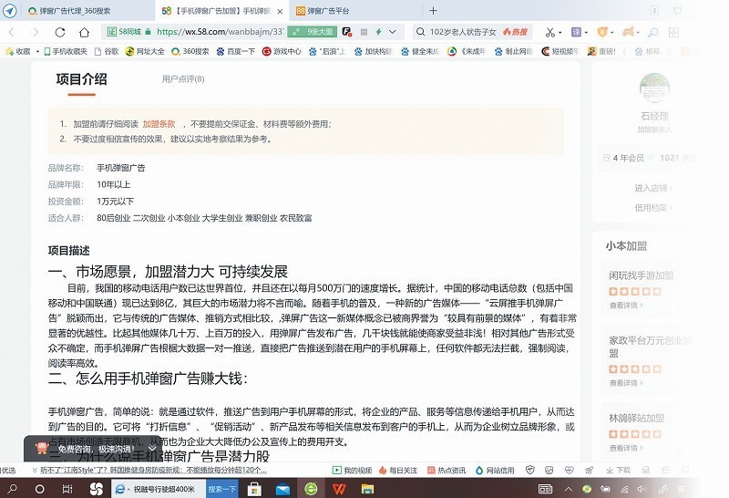Open the 谷歌 bookmark
The width and height of the screenshot is (729, 498).
(x=107, y=51)
